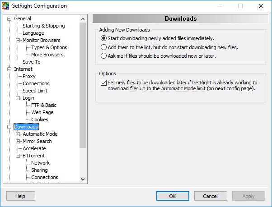Screen dimensions: 272x207
Task: Expand the Mirror Search node
Action: (18, 142)
